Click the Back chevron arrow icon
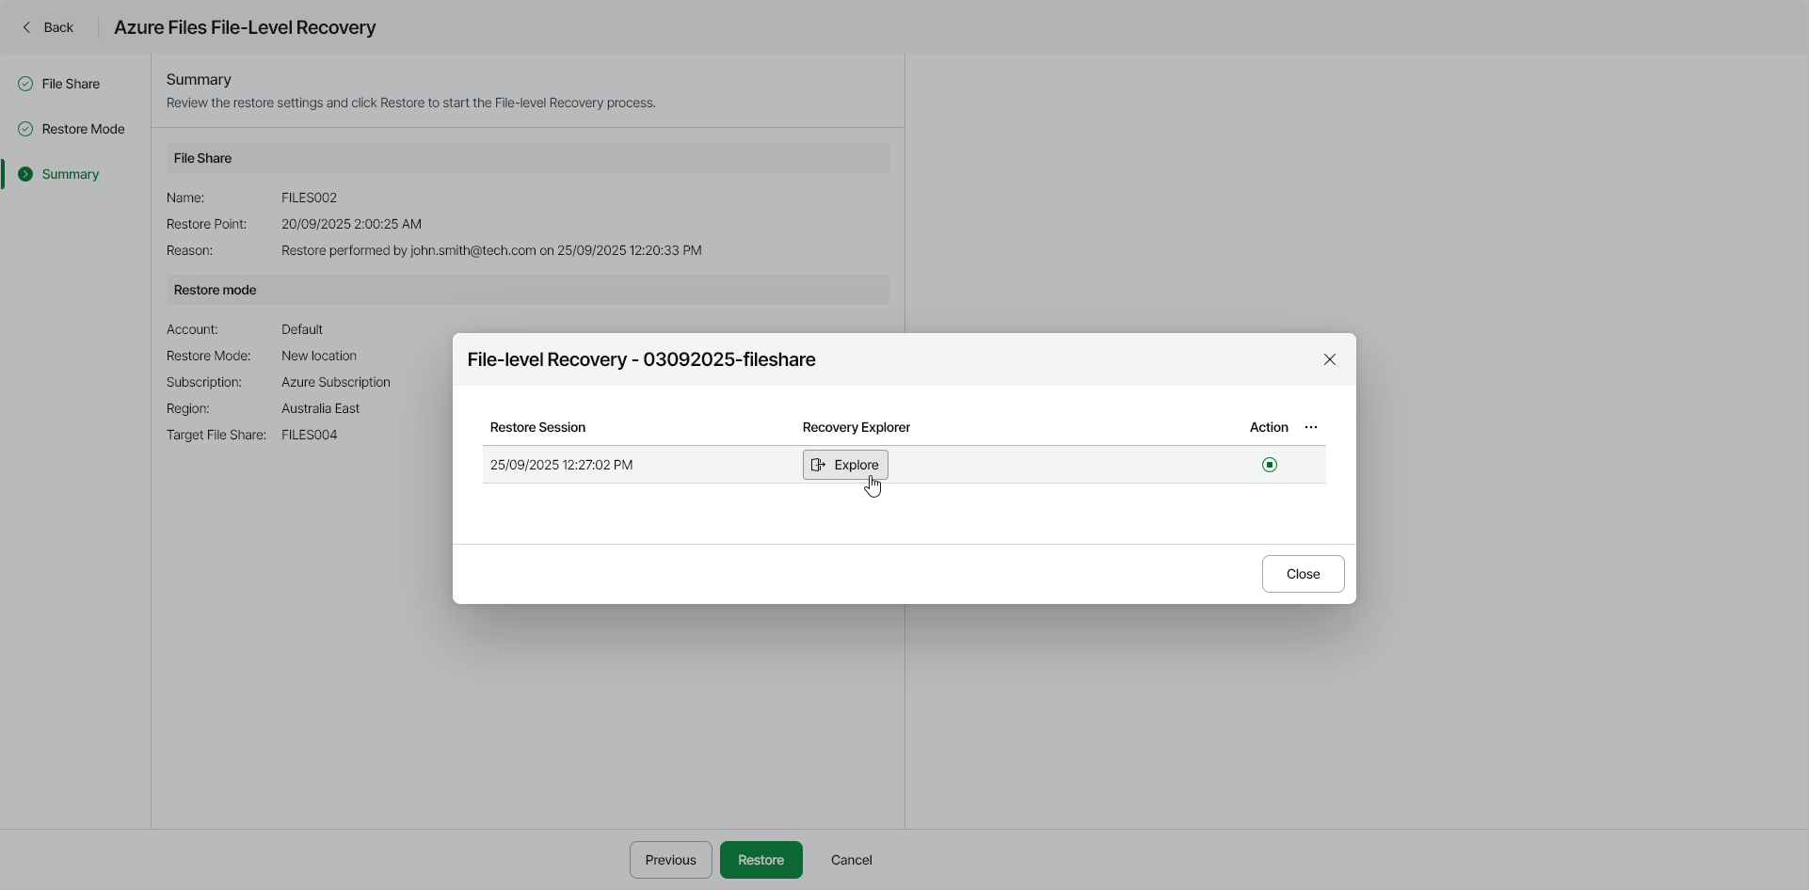 tap(26, 27)
